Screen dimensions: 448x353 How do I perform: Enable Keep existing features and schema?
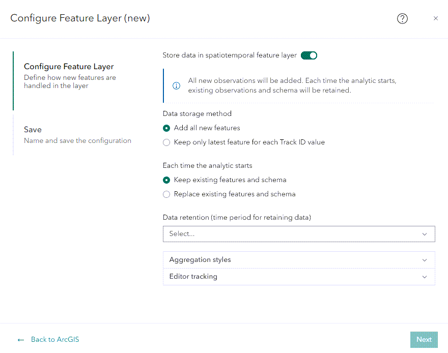click(166, 180)
